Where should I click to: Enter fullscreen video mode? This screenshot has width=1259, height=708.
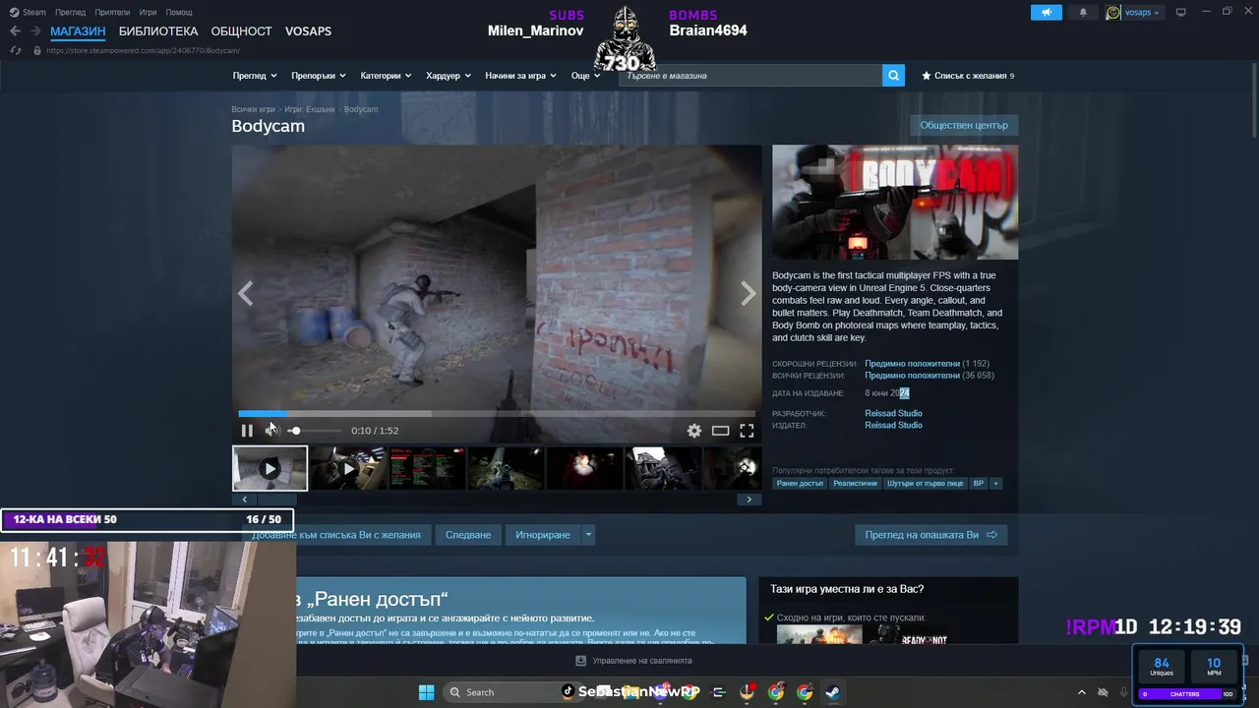pos(747,431)
